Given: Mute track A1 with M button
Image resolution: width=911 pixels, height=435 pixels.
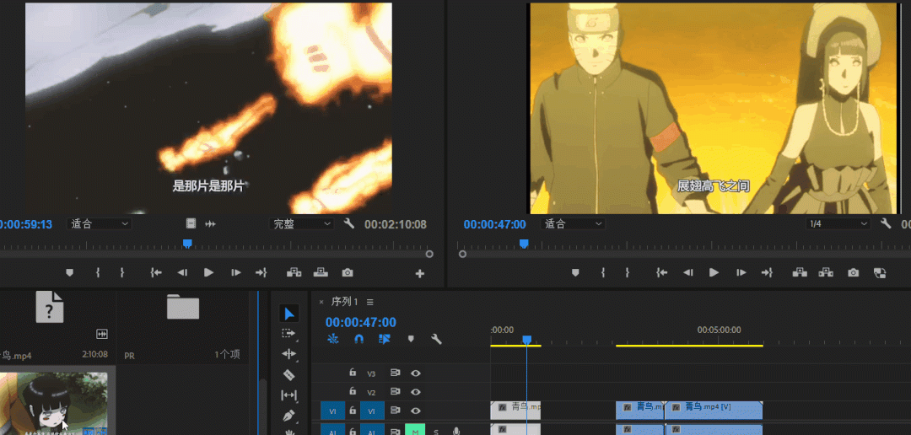Looking at the screenshot, I should 415,431.
